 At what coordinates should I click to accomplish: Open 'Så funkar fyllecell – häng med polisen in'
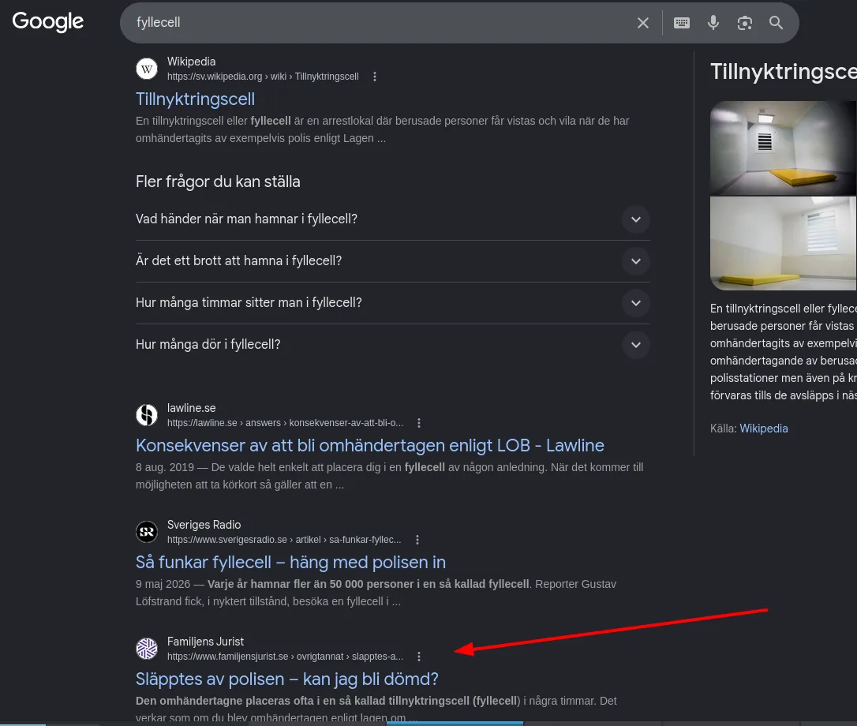coord(290,562)
